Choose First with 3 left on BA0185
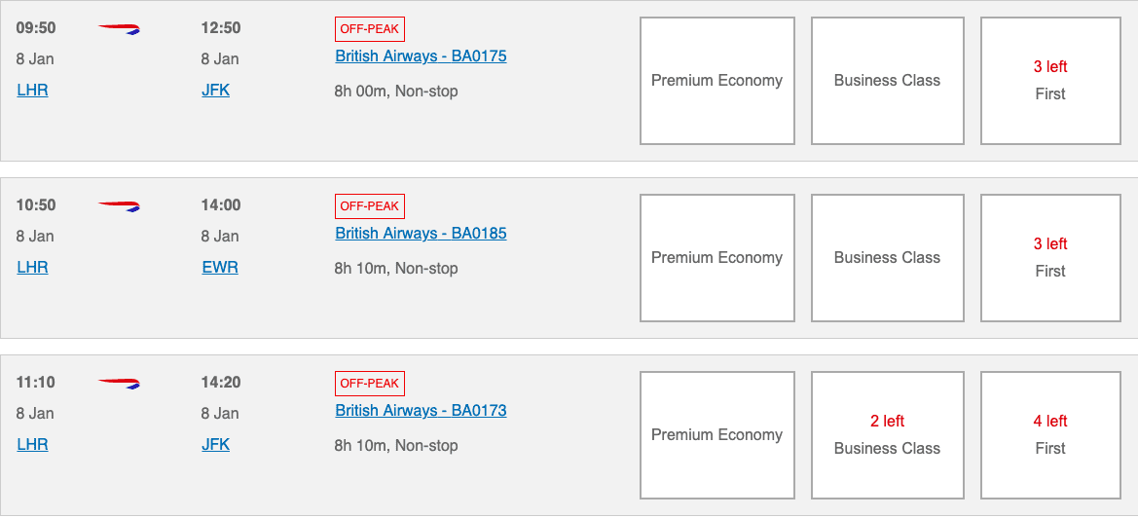The image size is (1138, 518). (1049, 258)
